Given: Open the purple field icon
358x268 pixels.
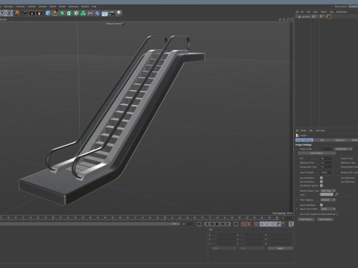Looking at the screenshot, I should 90,13.
